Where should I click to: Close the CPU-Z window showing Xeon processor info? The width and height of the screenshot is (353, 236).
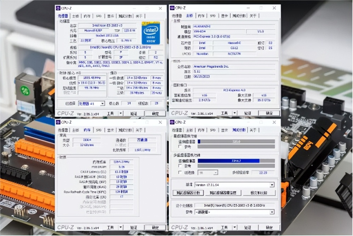click(x=160, y=9)
